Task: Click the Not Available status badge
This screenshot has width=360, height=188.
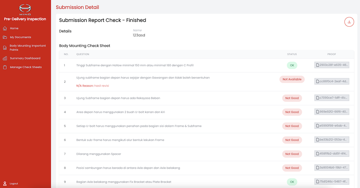Action: pyautogui.click(x=292, y=79)
